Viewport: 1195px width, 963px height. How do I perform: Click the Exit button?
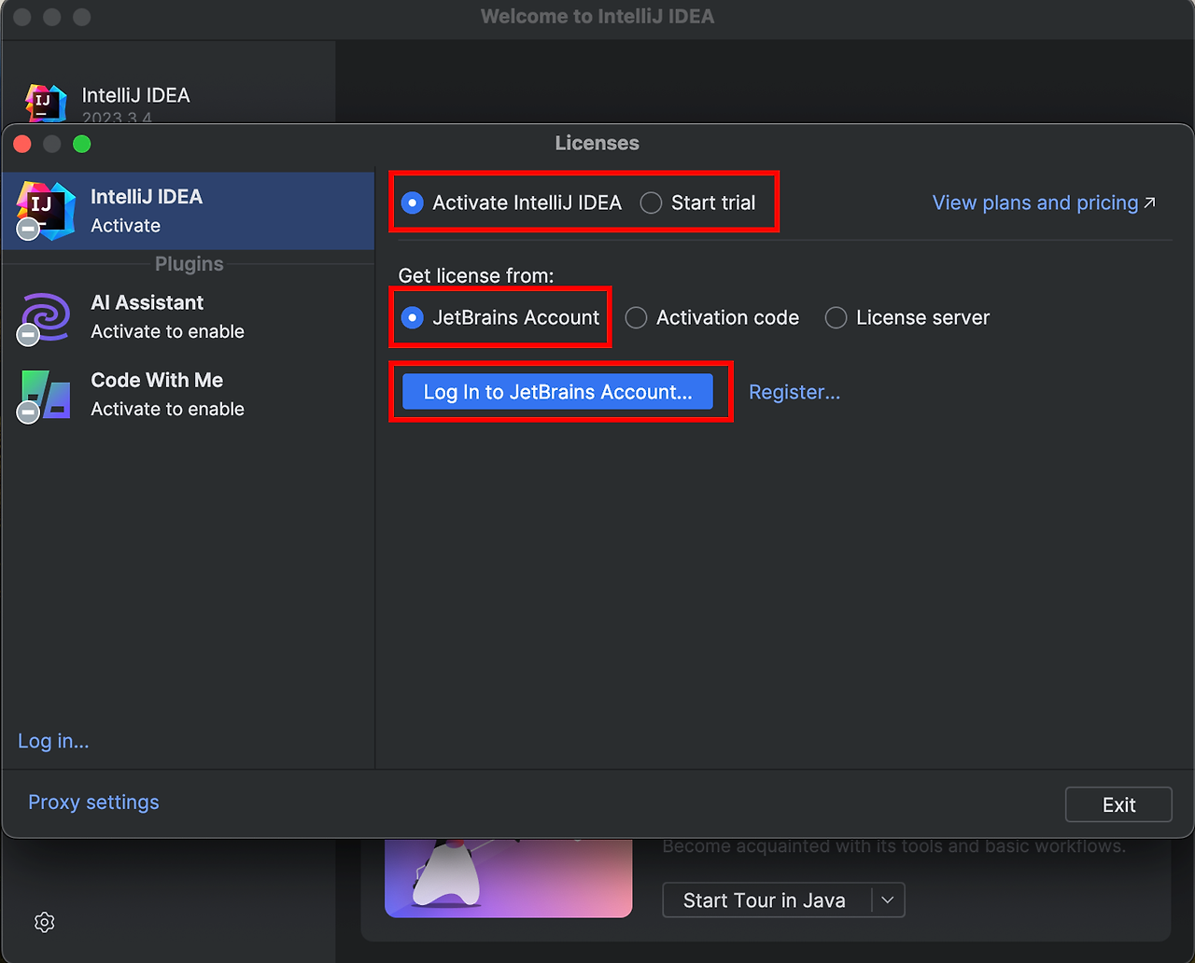tap(1118, 804)
